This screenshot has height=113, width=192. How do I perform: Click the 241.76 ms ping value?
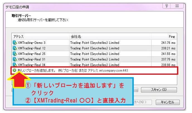coord(168,43)
